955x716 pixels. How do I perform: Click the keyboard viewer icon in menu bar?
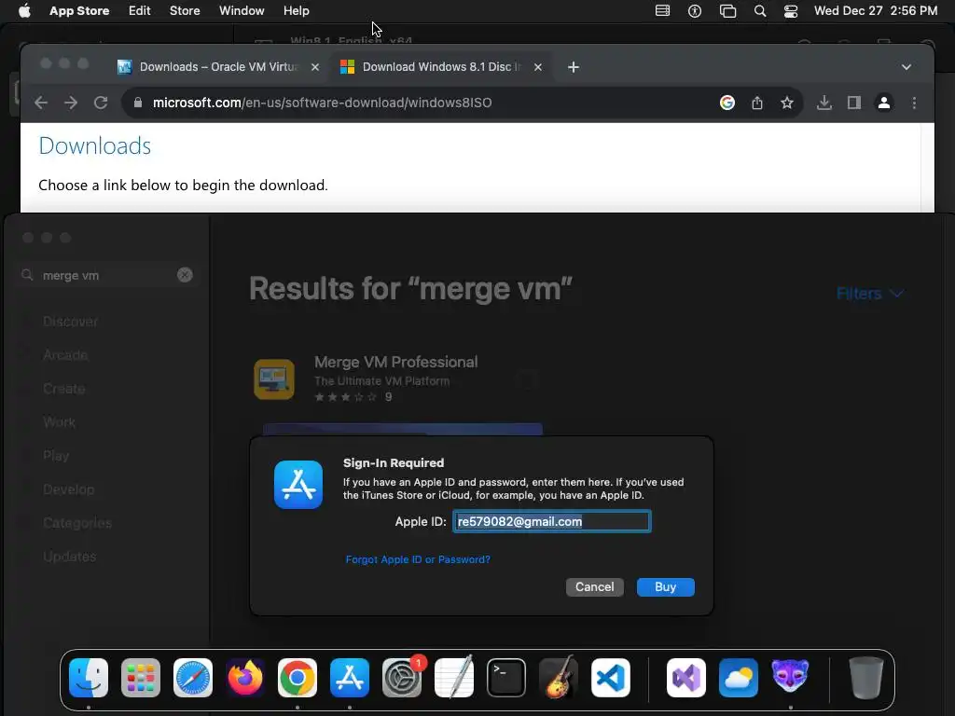pos(662,11)
